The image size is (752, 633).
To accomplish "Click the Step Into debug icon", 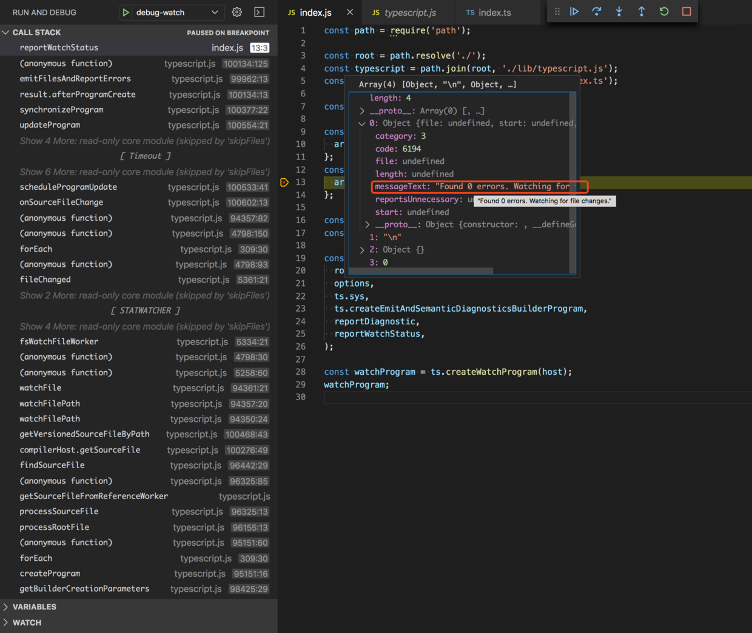I will (x=619, y=12).
